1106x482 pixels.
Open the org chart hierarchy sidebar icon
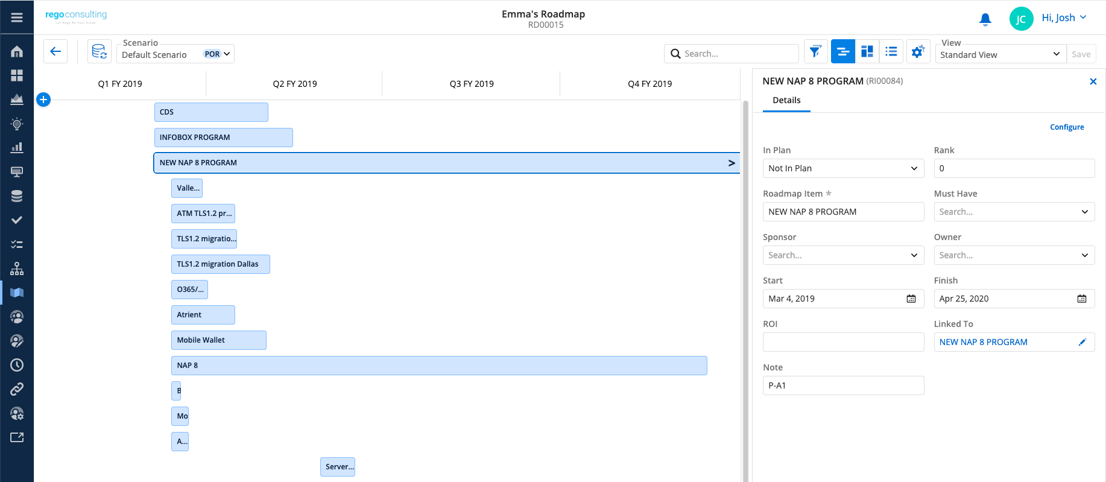pyautogui.click(x=17, y=268)
